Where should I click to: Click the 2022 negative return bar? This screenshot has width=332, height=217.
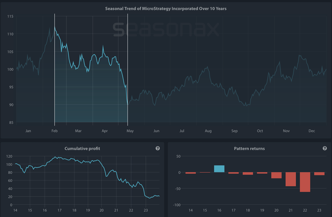(x=305, y=182)
